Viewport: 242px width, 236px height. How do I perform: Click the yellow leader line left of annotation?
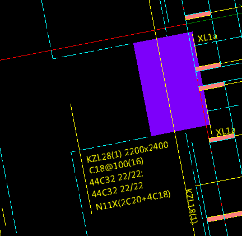pos(81,159)
